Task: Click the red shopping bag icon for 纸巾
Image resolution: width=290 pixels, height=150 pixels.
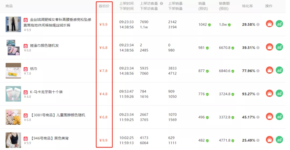Action: pos(269,70)
